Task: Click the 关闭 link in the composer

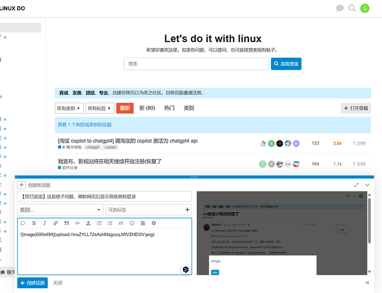Action: 58,283
